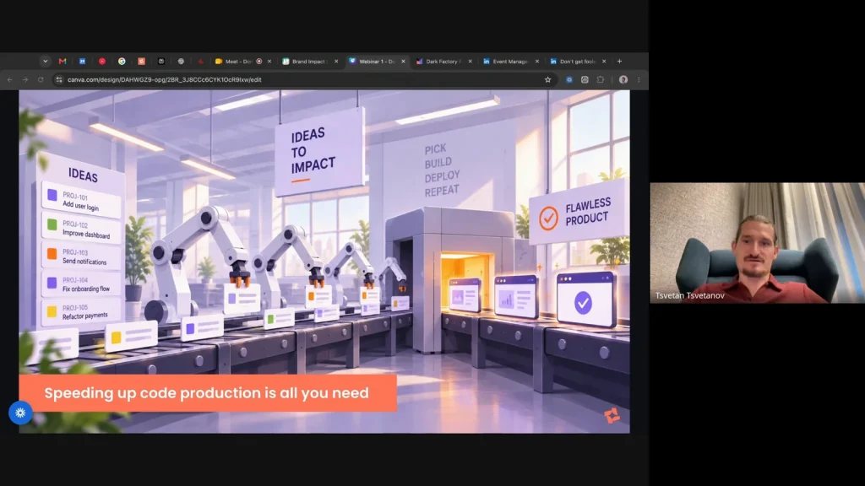Open a new browser tab
The image size is (865, 486).
(619, 61)
